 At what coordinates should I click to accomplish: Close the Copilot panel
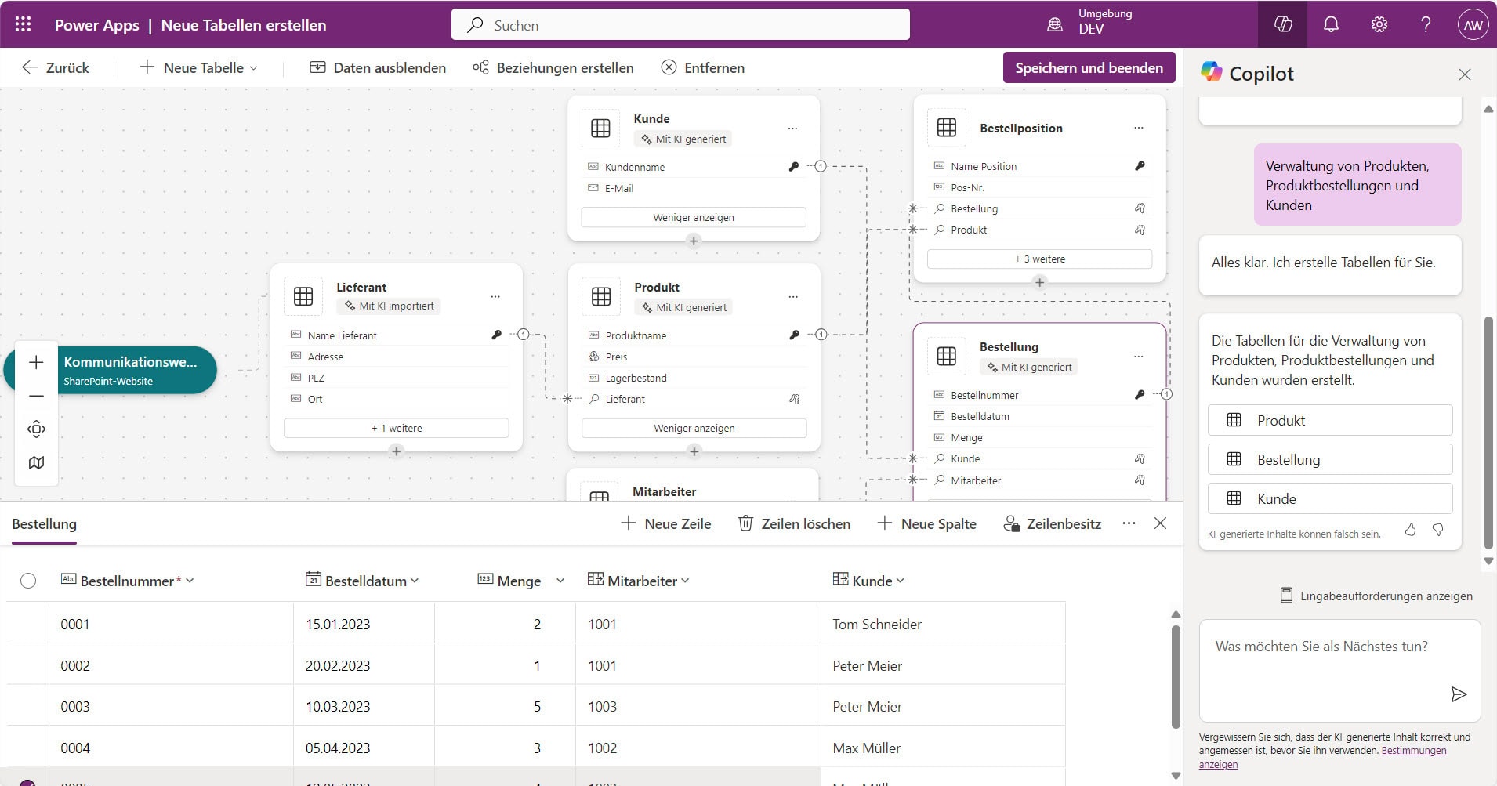[1465, 74]
